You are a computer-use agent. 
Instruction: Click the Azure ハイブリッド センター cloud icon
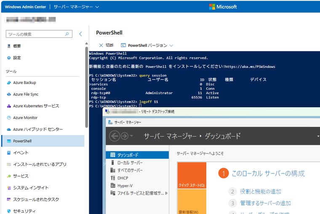coord(9,129)
